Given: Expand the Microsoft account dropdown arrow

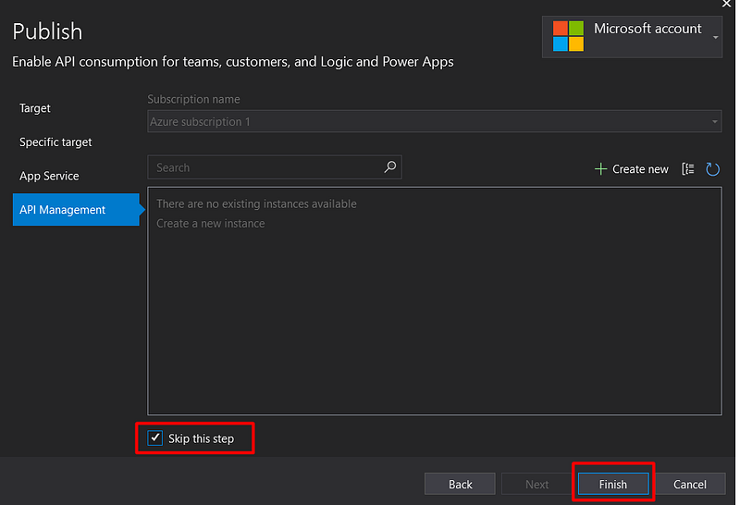Looking at the screenshot, I should tap(715, 37).
